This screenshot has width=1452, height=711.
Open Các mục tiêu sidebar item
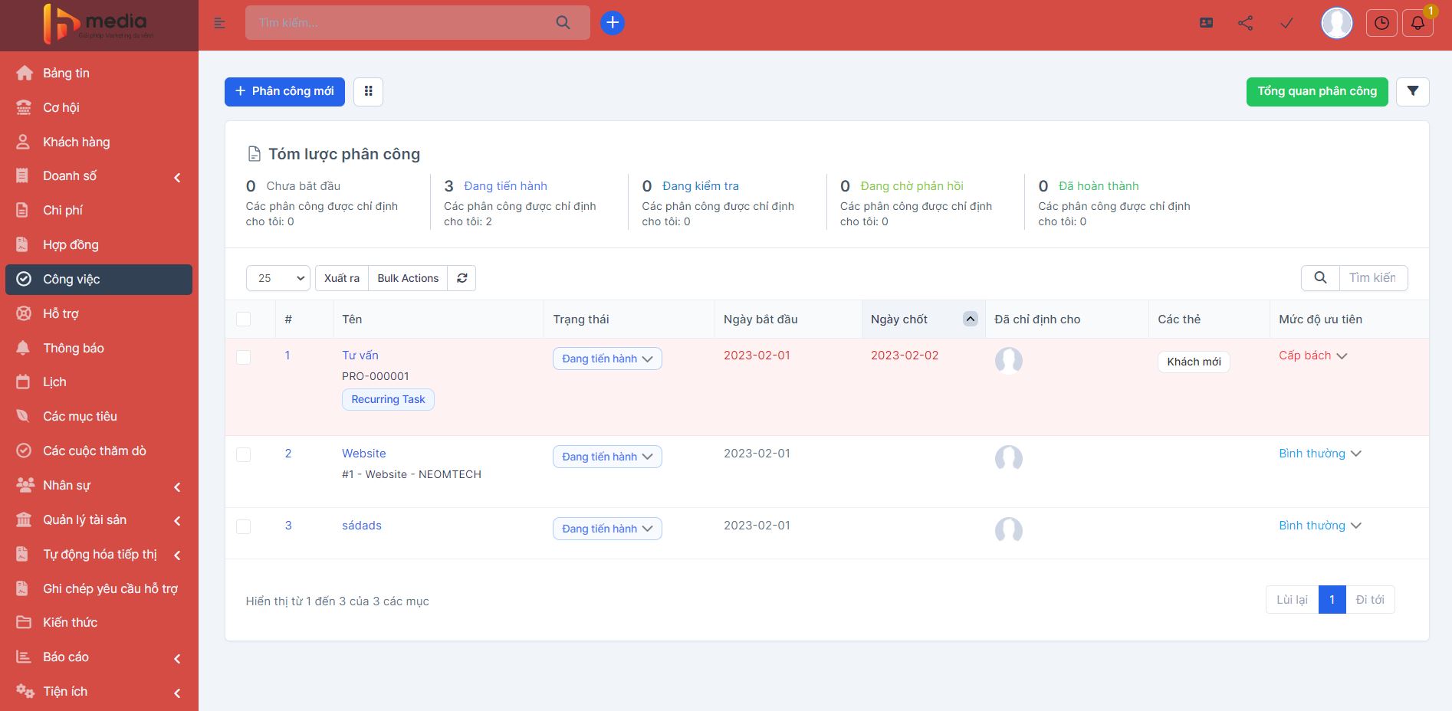[x=99, y=417]
